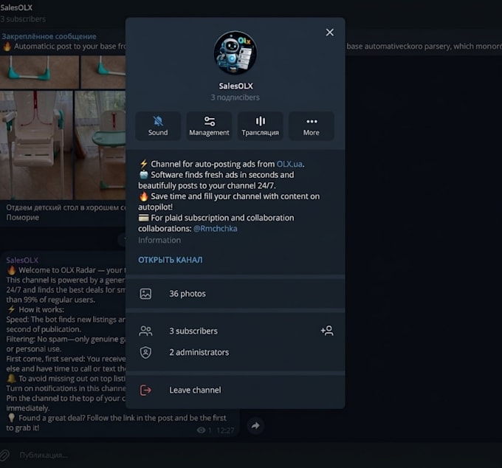502x468 pixels.
Task: Click the add subscriber icon
Action: pos(327,331)
